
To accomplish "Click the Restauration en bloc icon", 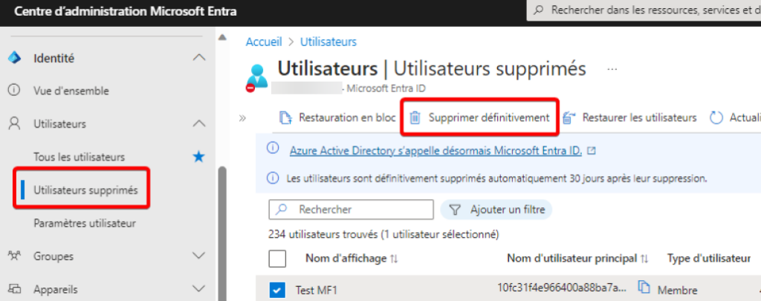I will coord(285,117).
